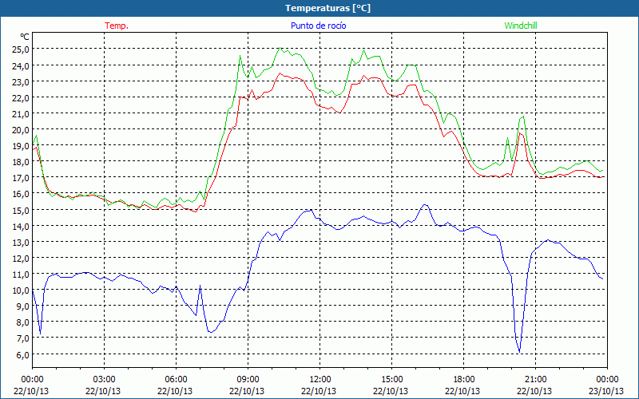Viewport: 639px width, 399px height.
Task: Click the 20,0 y-axis value
Action: click(x=21, y=130)
